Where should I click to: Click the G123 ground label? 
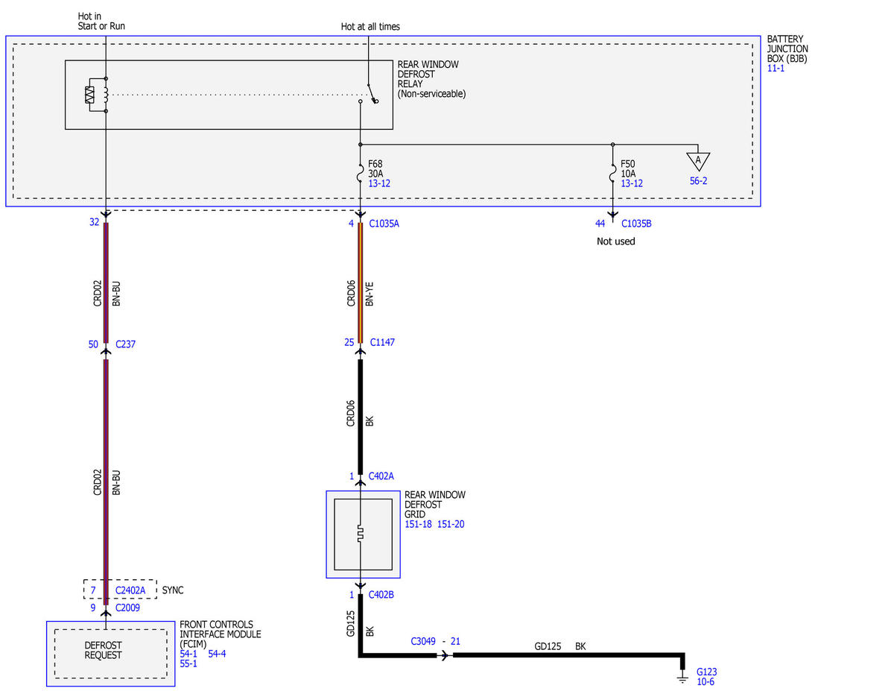coord(707,672)
